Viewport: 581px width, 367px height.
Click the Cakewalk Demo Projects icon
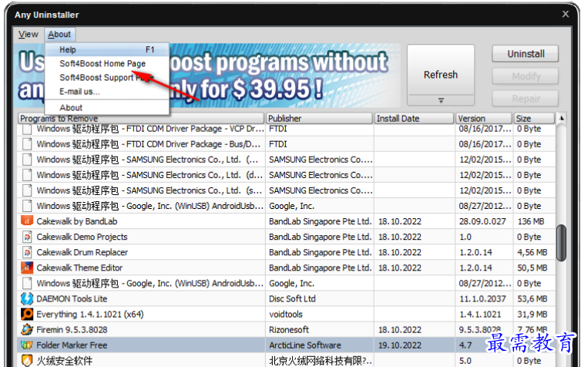(x=27, y=237)
